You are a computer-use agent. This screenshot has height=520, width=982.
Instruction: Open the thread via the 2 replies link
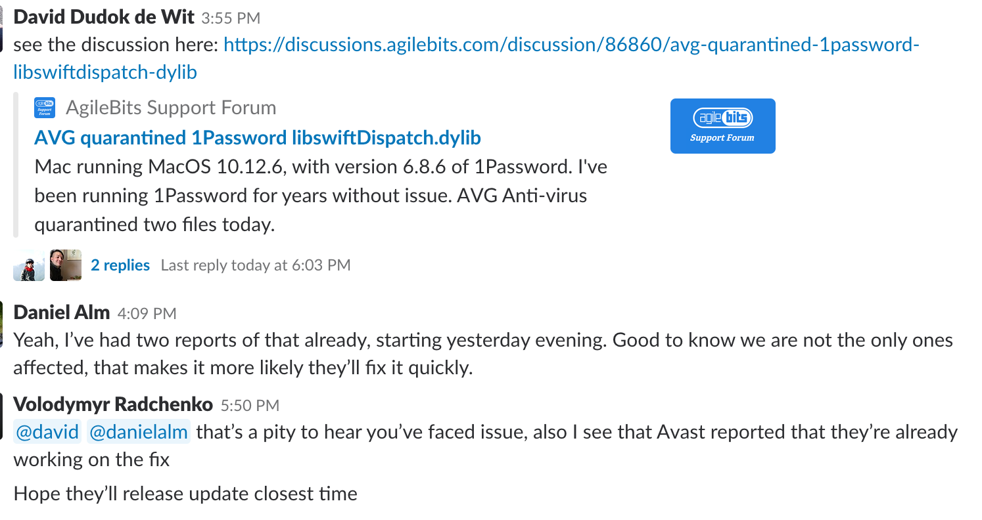coord(120,265)
